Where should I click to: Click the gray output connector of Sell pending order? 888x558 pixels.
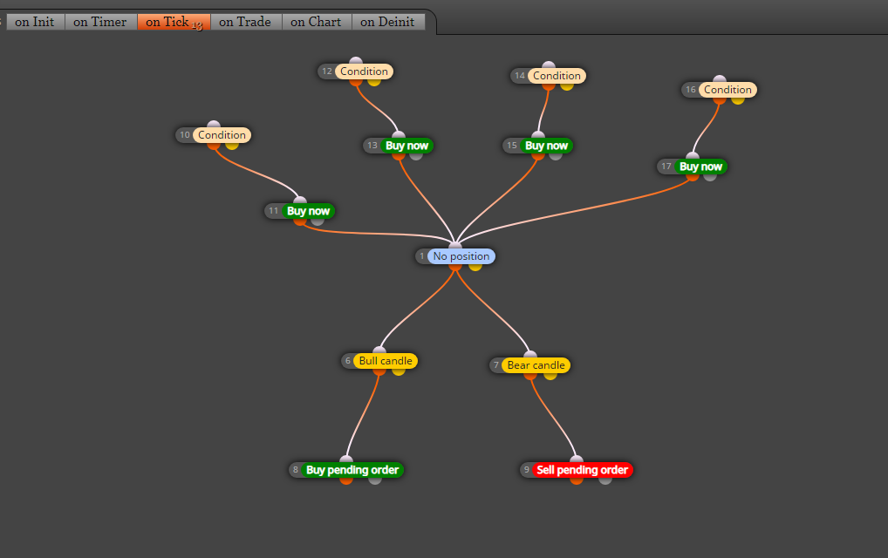tap(605, 480)
